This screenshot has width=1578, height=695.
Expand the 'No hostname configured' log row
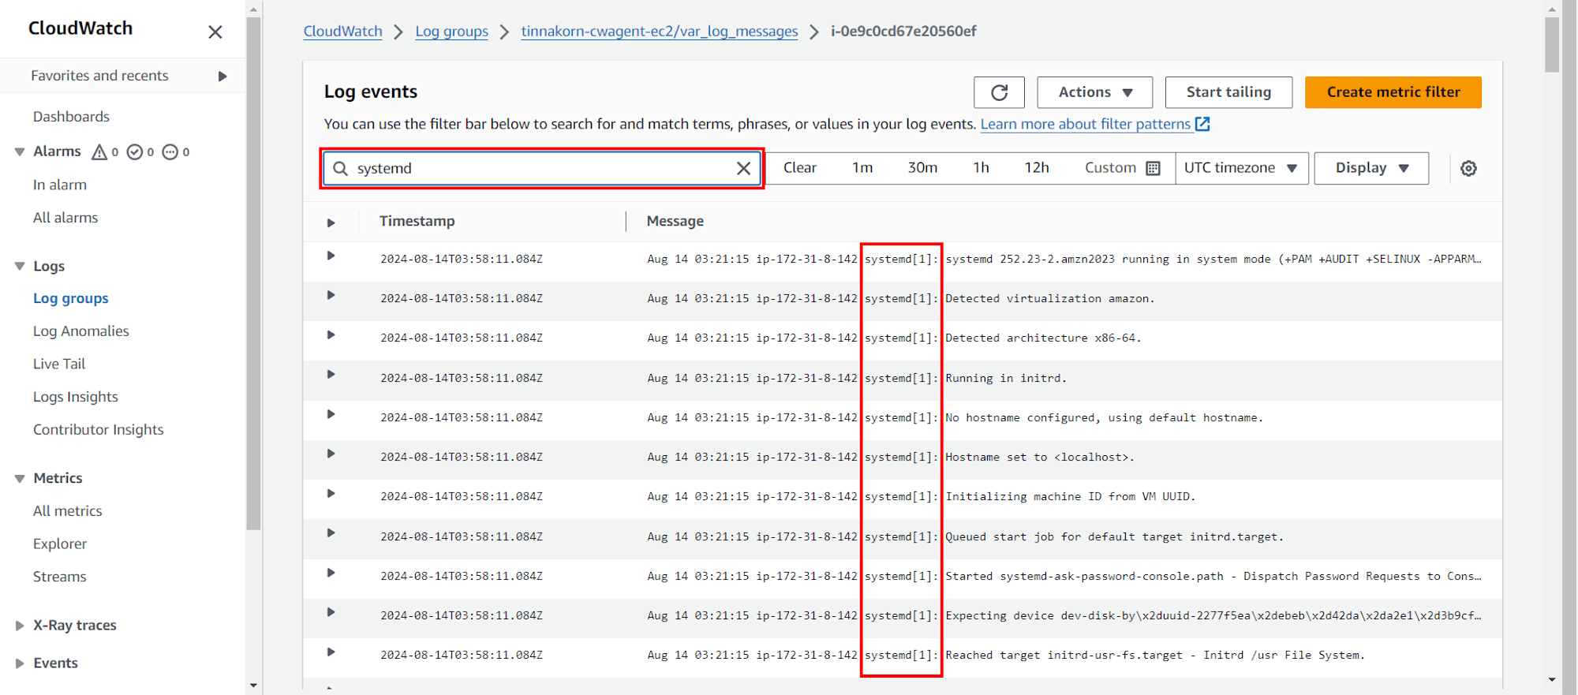tap(331, 414)
